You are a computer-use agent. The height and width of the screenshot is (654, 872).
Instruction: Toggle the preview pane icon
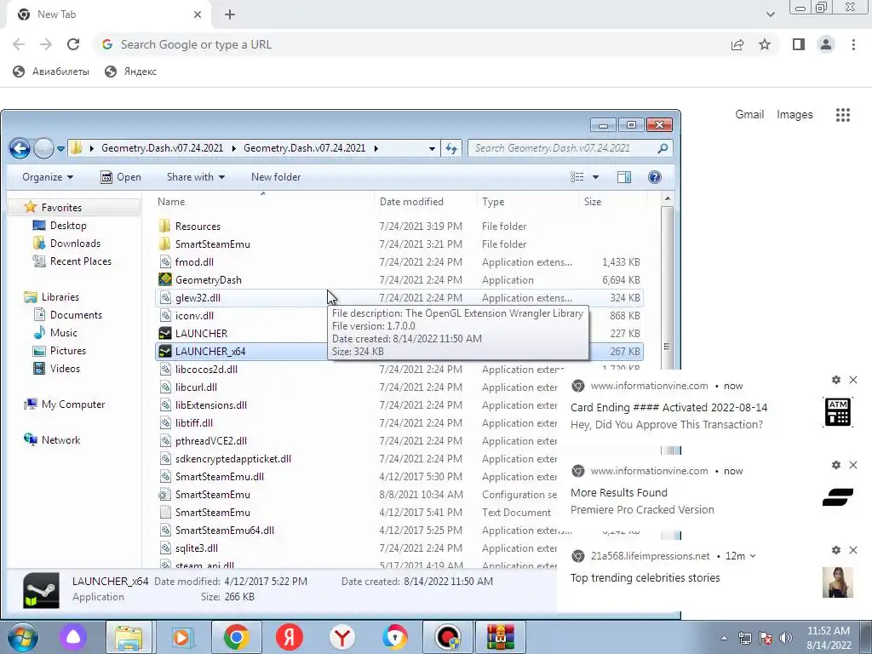point(624,177)
